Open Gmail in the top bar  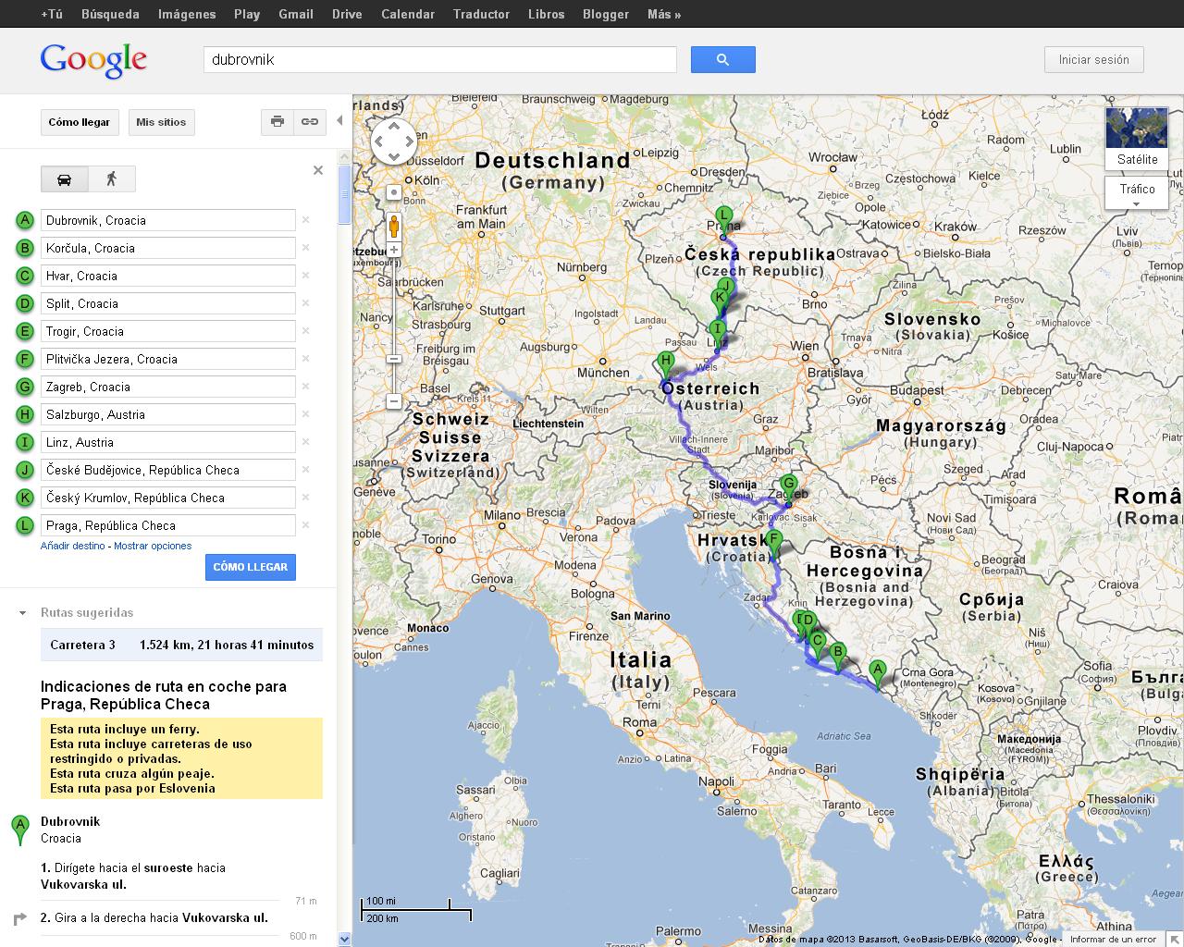[x=296, y=14]
